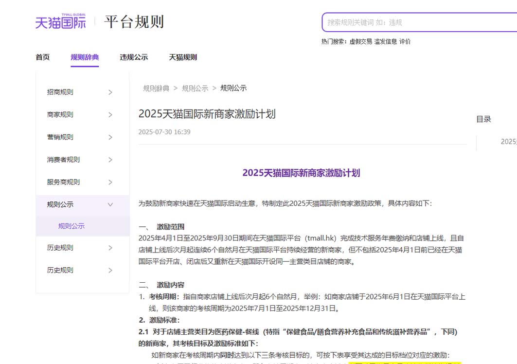Click the 一、激励范围 section heading
517x364 pixels.
[x=161, y=227]
